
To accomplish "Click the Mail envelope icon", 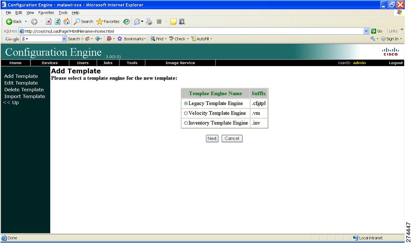I will (x=137, y=22).
